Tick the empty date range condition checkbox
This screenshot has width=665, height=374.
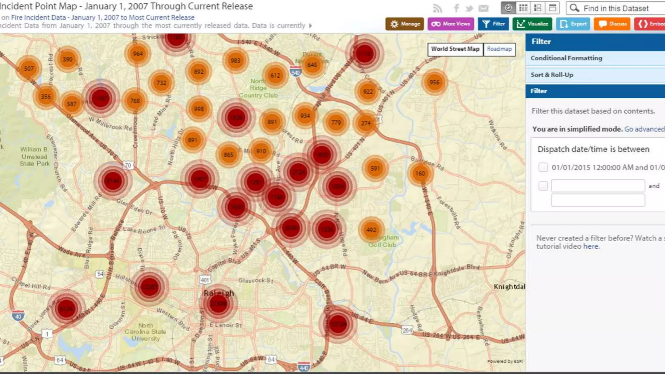[543, 186]
